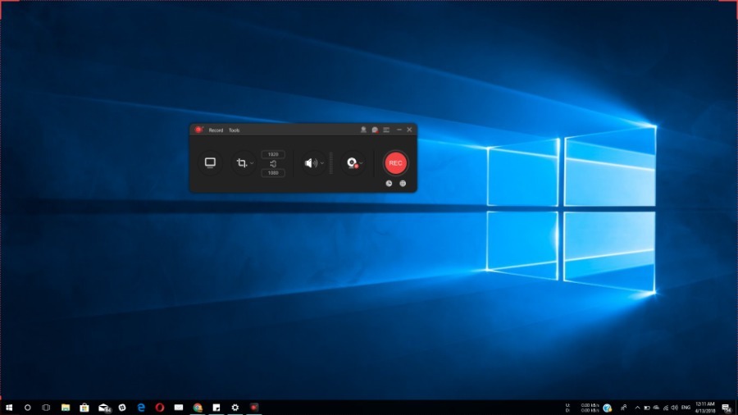Open the Record menu
This screenshot has width=738, height=415.
coord(216,130)
